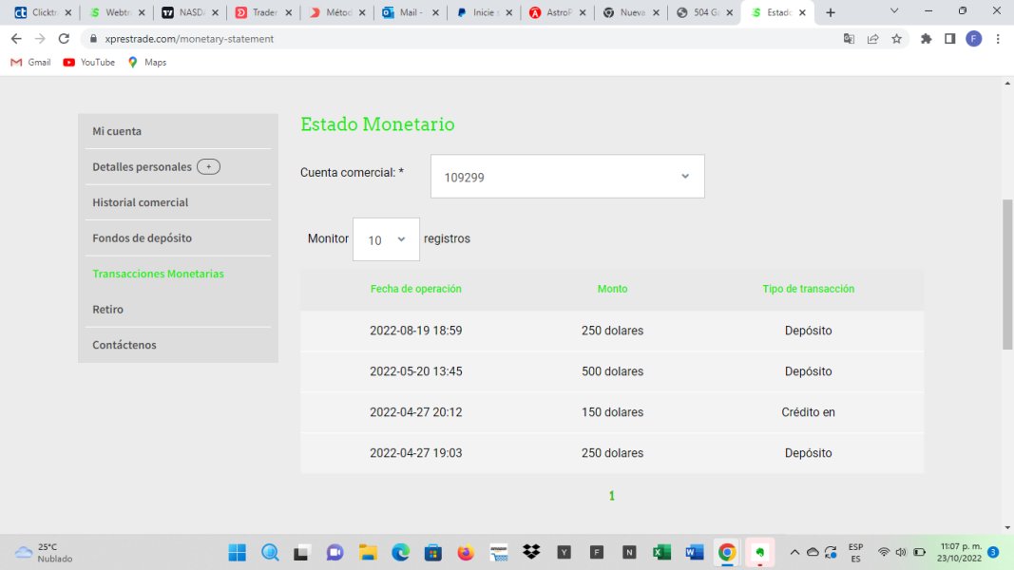Screen dimensions: 1014x570
Task: Expand Detalles personales with plus button
Action: click(x=208, y=167)
